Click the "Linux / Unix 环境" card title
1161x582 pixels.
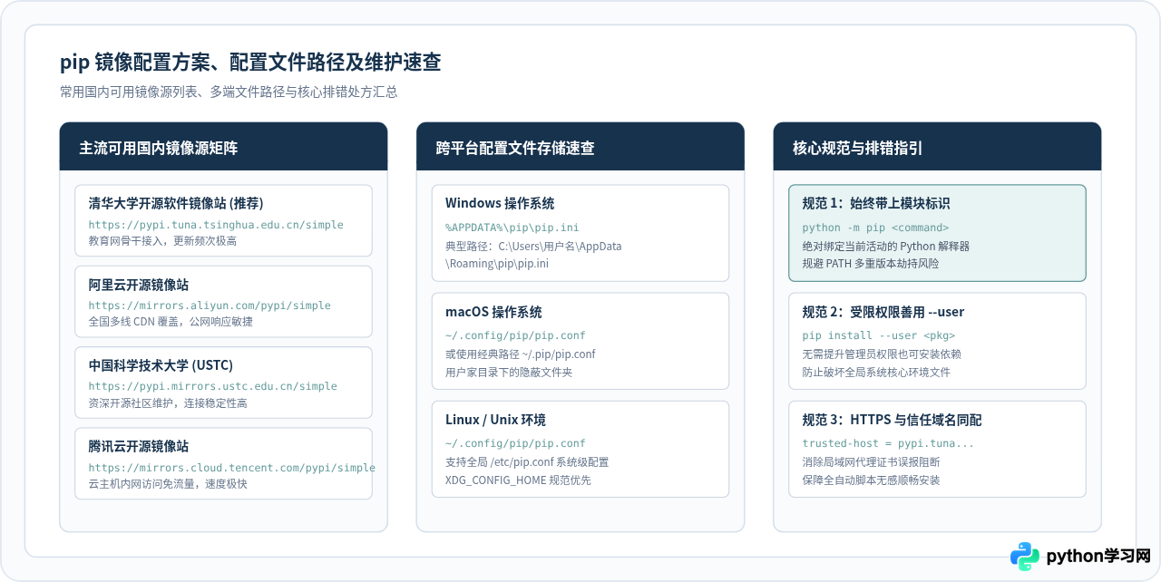pyautogui.click(x=495, y=420)
